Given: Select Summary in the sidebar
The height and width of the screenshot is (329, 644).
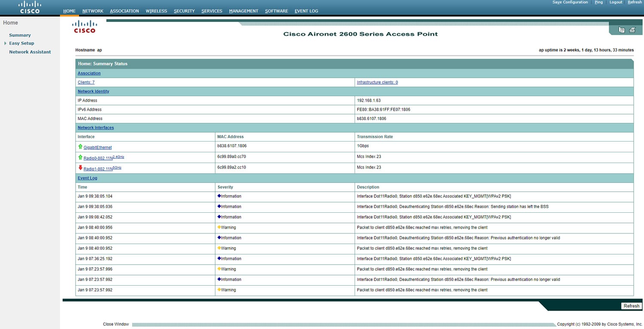Looking at the screenshot, I should click(x=20, y=35).
